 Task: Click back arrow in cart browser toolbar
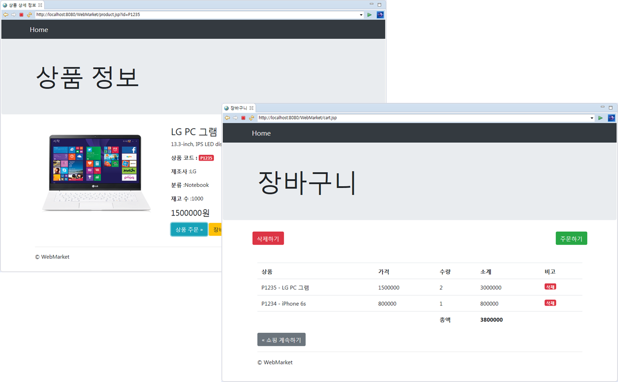(x=228, y=118)
